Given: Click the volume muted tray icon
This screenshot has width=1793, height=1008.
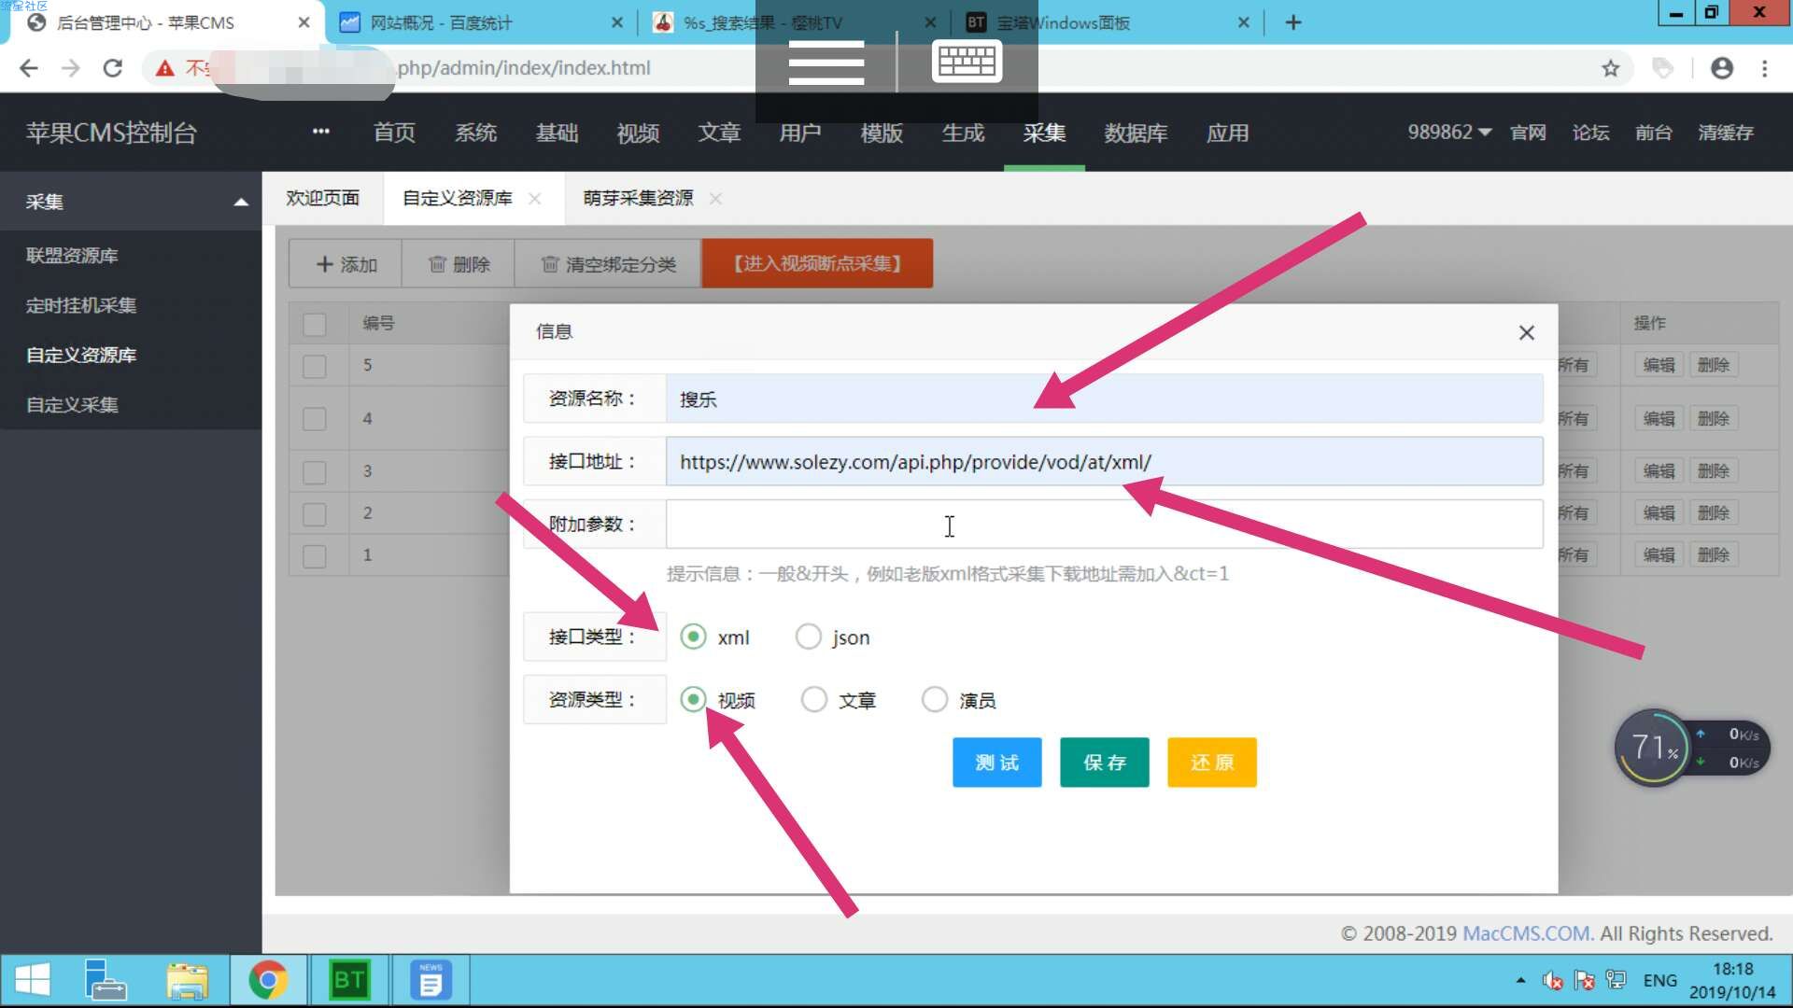Looking at the screenshot, I should coord(1552,980).
